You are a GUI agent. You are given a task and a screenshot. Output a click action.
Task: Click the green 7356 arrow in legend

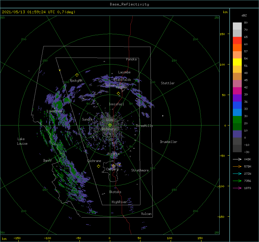[x=237, y=181]
